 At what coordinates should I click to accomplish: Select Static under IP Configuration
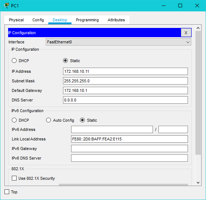coord(65,61)
